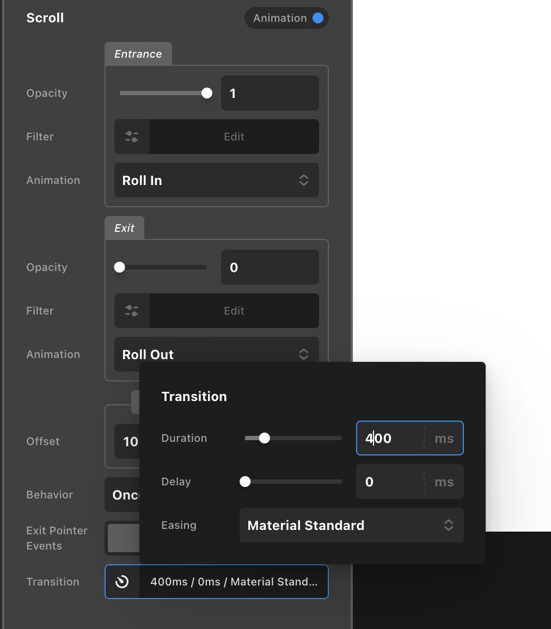Click the Entrance filter sliders icon

(x=132, y=137)
